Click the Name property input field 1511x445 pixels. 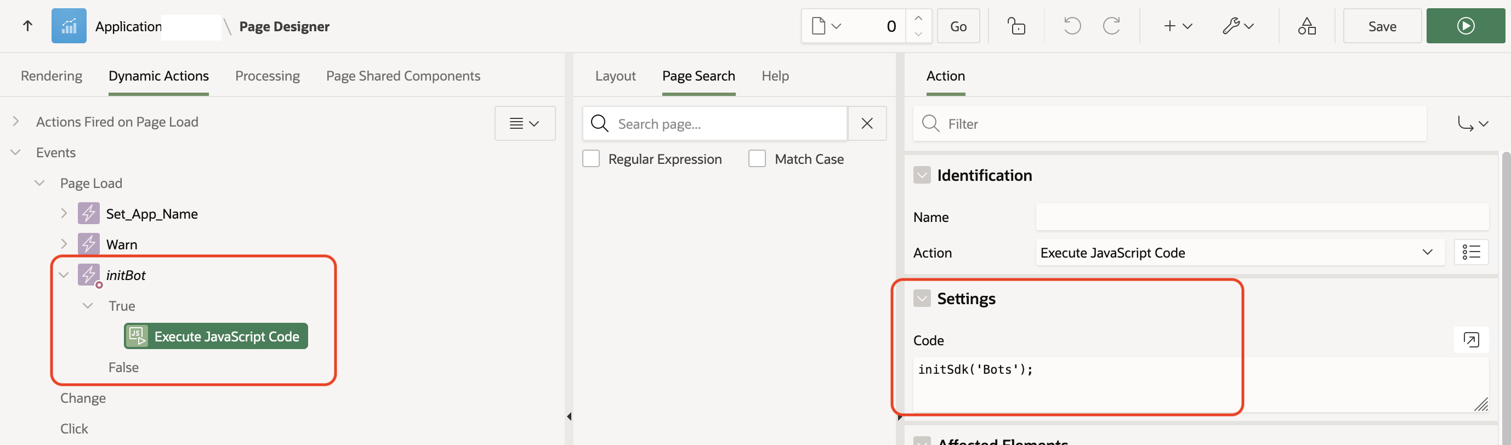coord(1262,217)
